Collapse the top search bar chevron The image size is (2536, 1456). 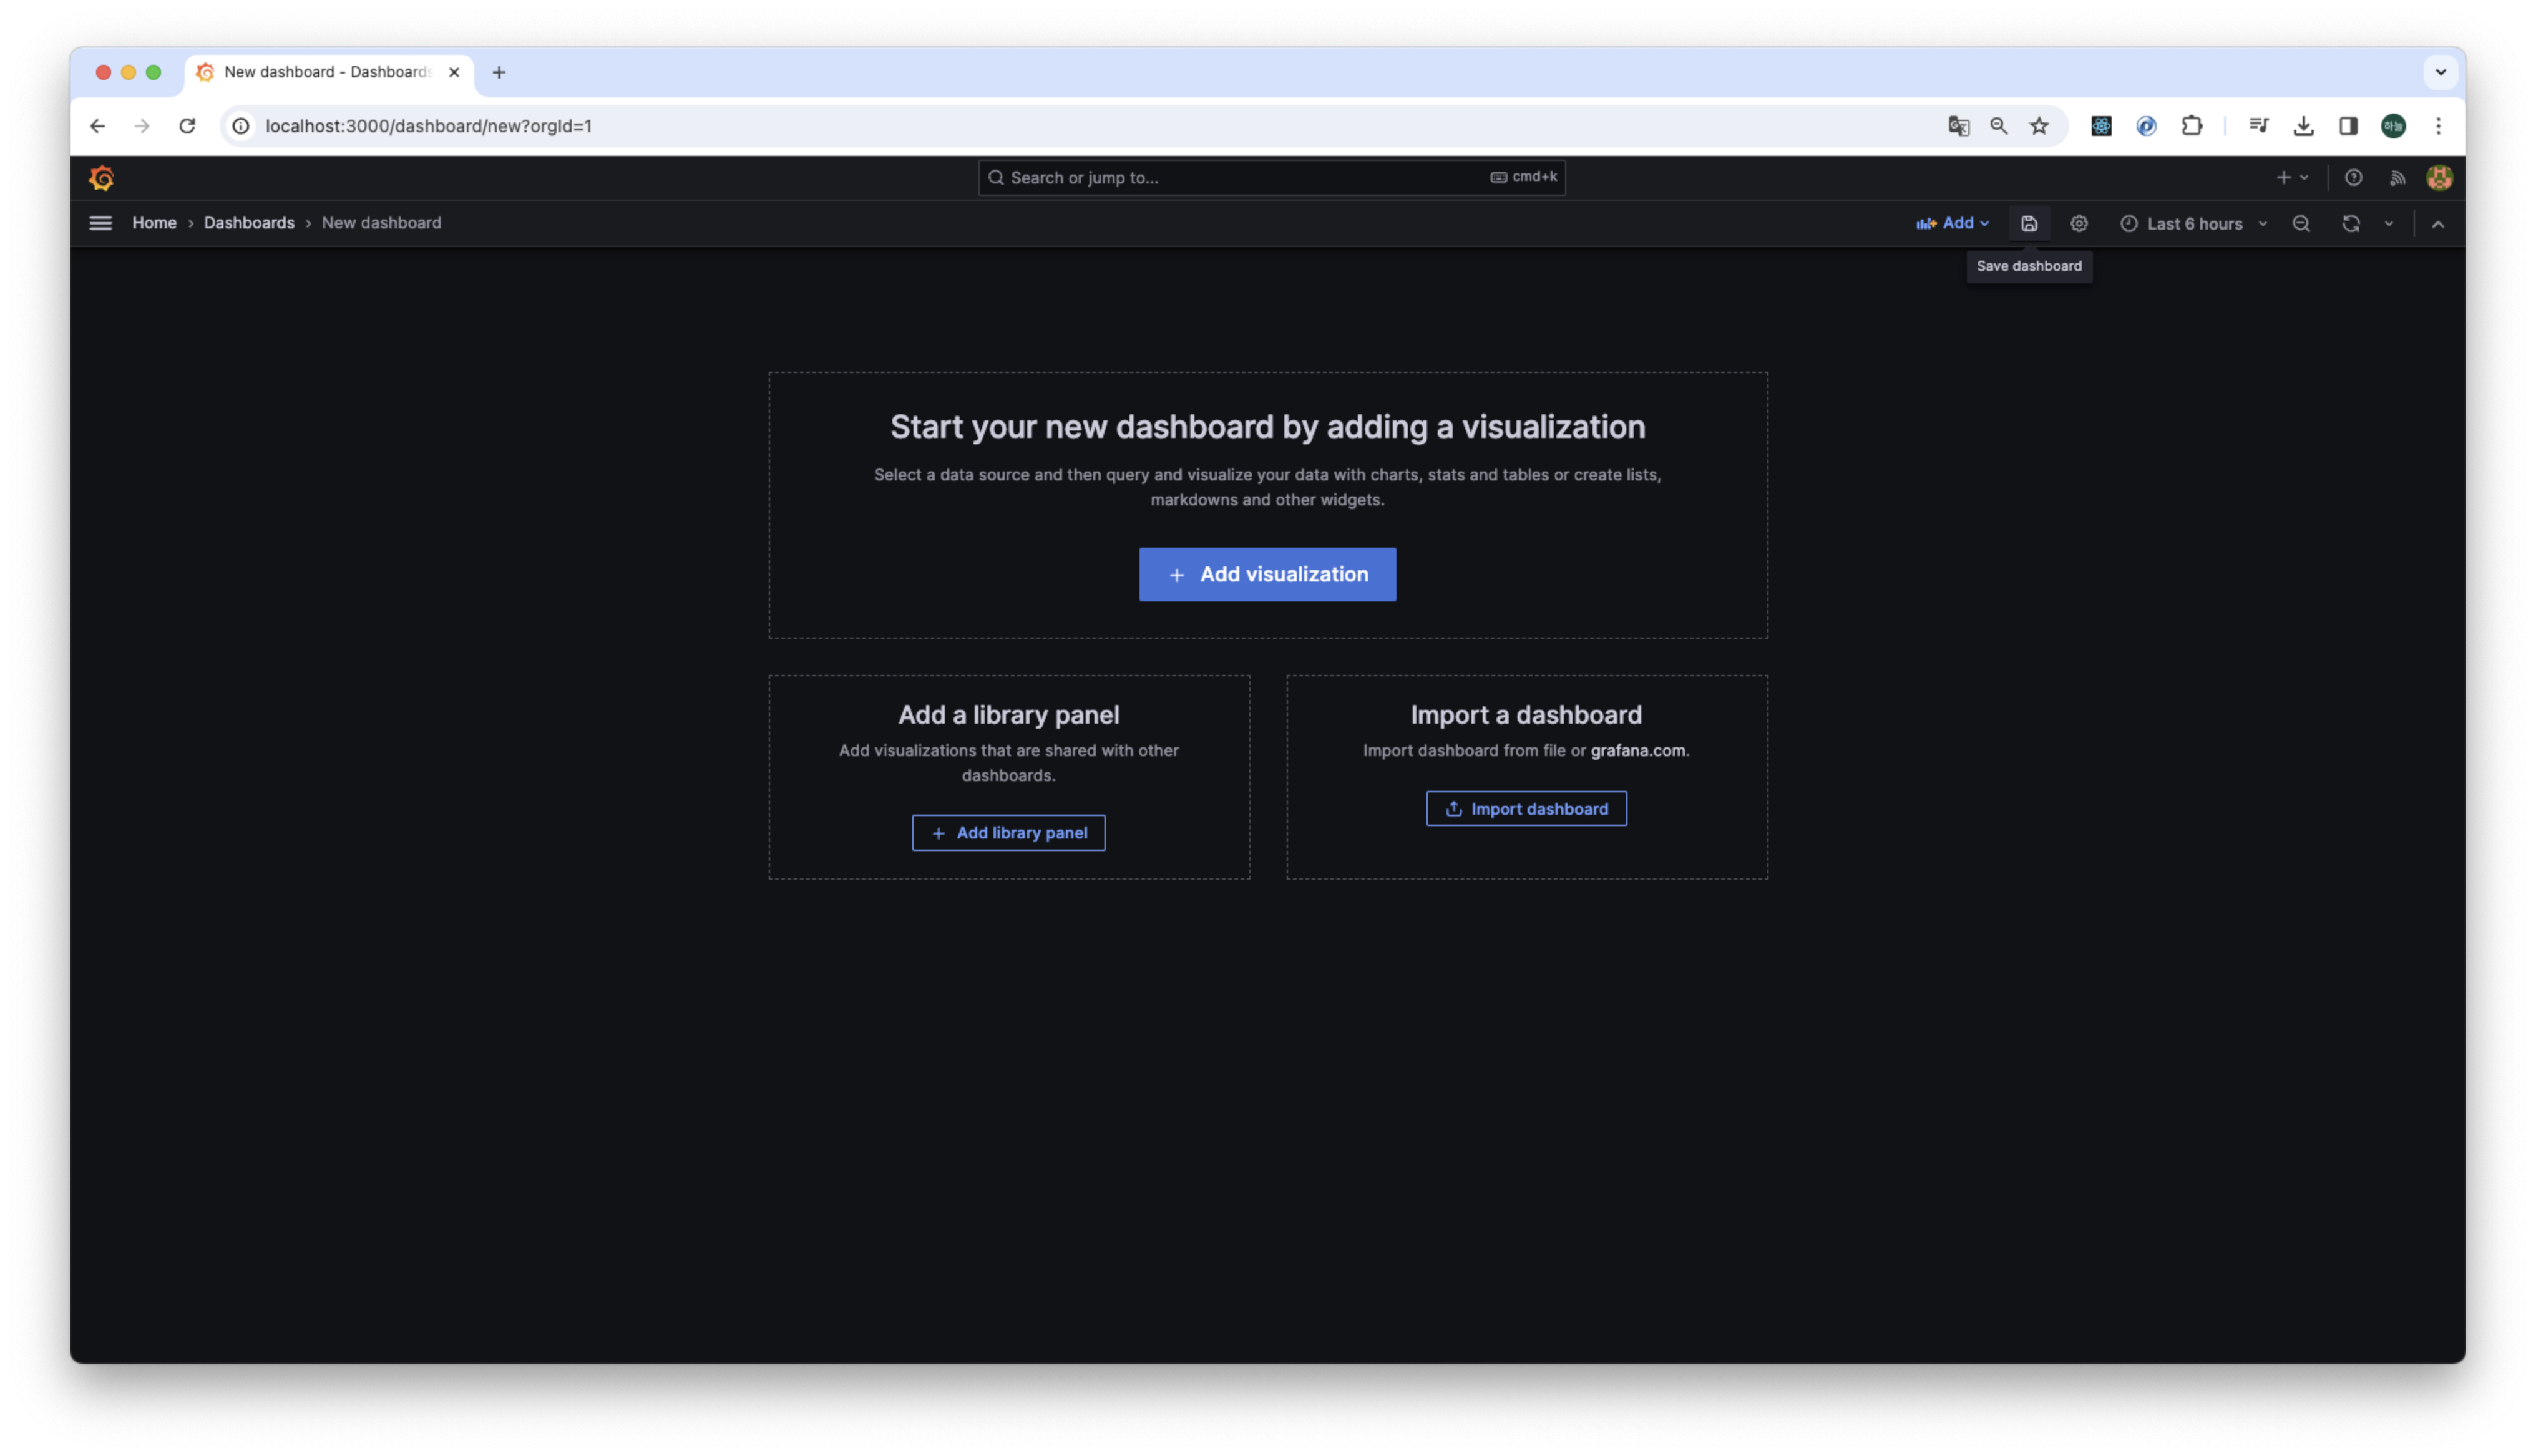[x=2437, y=224]
